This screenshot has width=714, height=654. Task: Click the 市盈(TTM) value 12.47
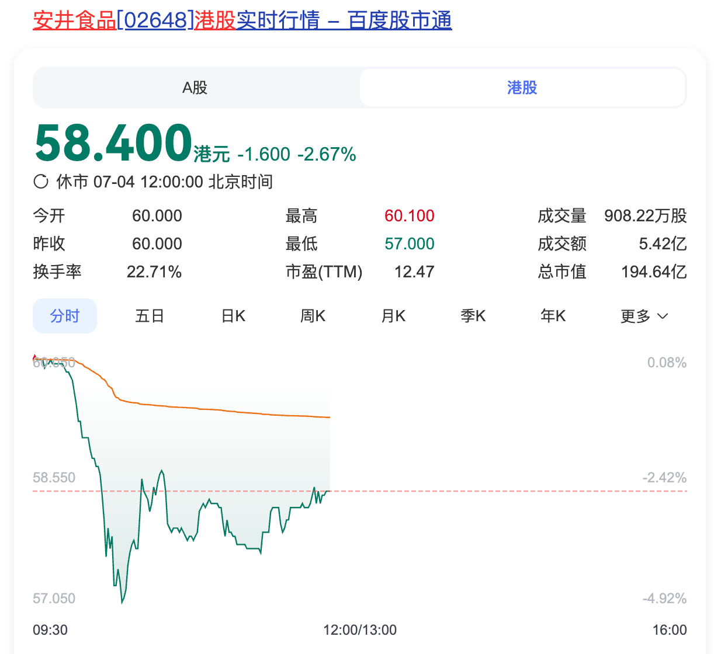click(414, 272)
